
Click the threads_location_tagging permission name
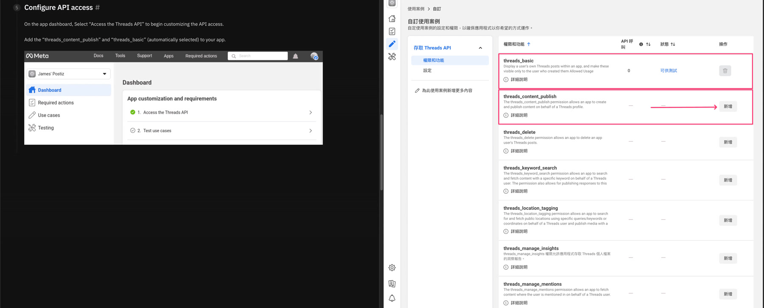tap(531, 208)
